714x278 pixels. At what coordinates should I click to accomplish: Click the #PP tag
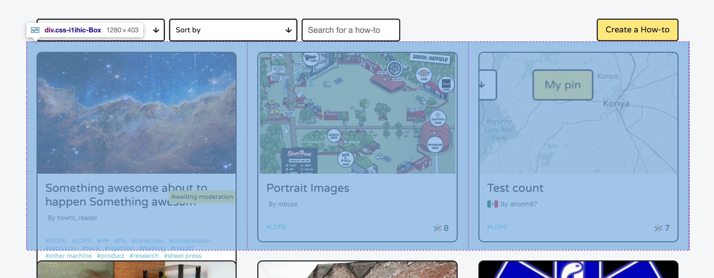tap(103, 240)
